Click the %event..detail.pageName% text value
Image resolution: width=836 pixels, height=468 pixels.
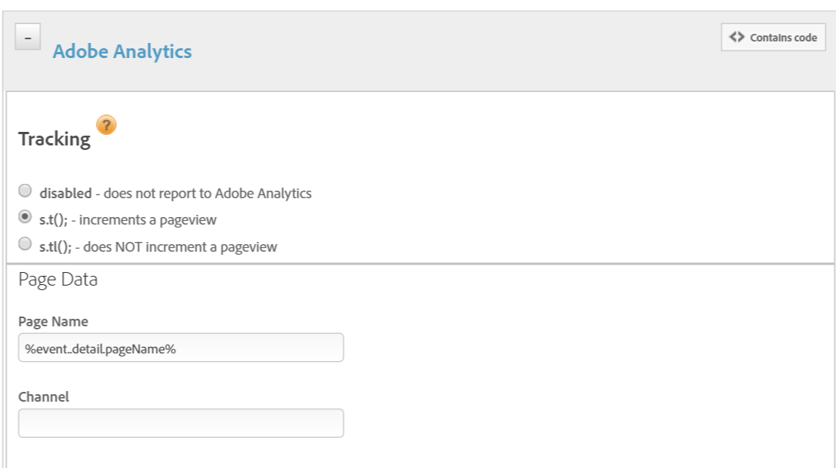[x=100, y=349]
